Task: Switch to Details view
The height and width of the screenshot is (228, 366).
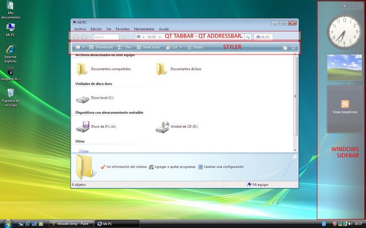Action: [x=195, y=47]
